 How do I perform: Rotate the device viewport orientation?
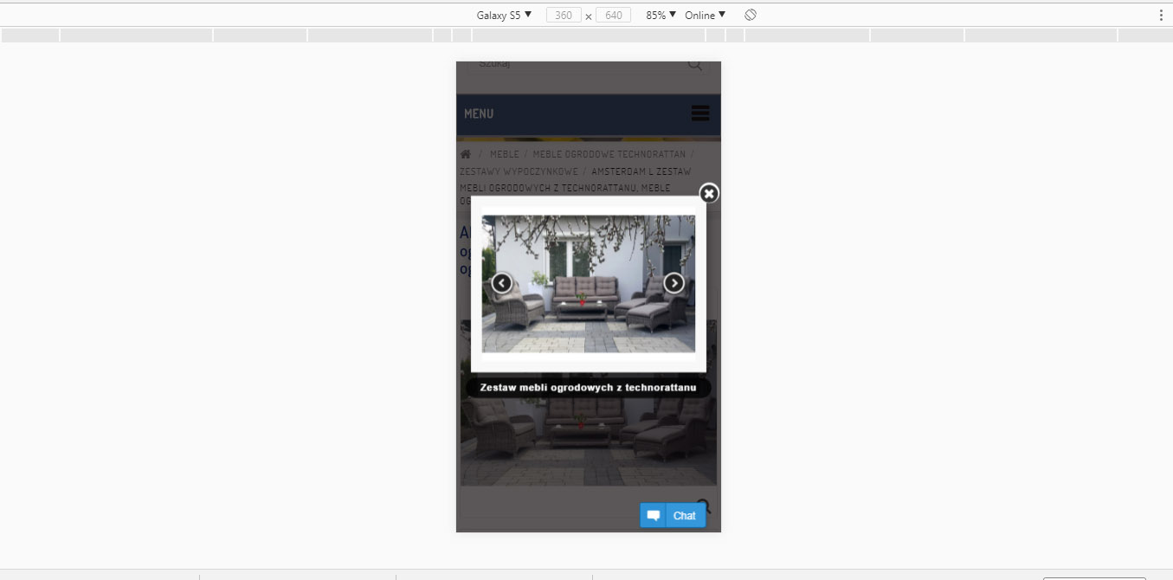point(751,15)
